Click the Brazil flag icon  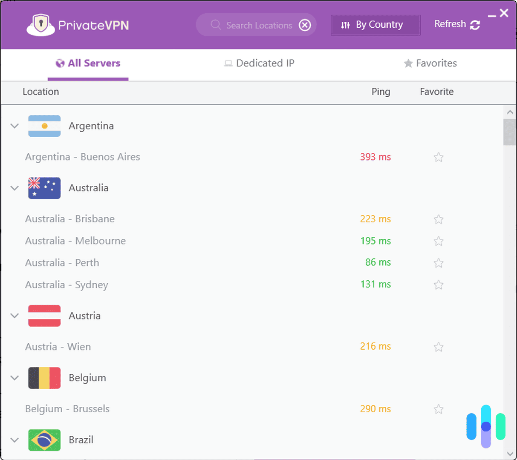pyautogui.click(x=44, y=440)
